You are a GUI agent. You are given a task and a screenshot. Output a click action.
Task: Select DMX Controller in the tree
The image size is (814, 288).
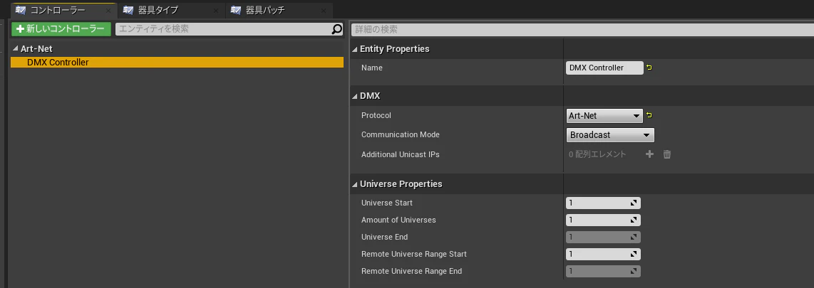pos(177,62)
